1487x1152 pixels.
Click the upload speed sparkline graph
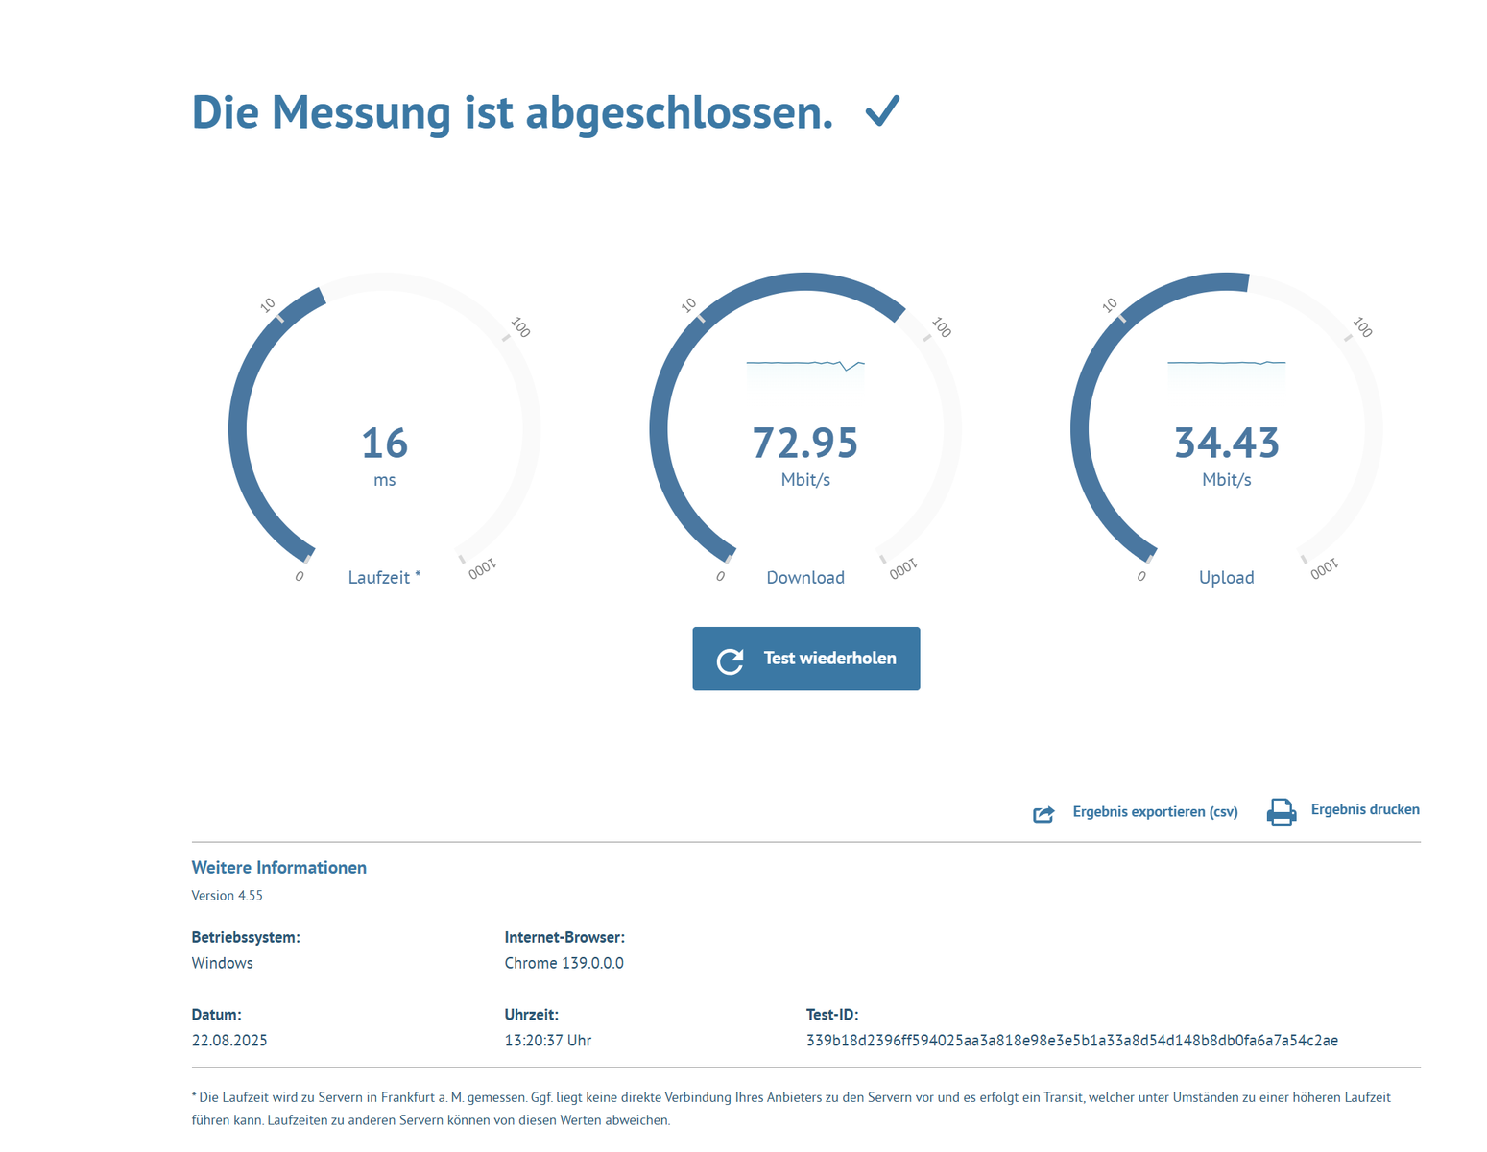point(1226,370)
